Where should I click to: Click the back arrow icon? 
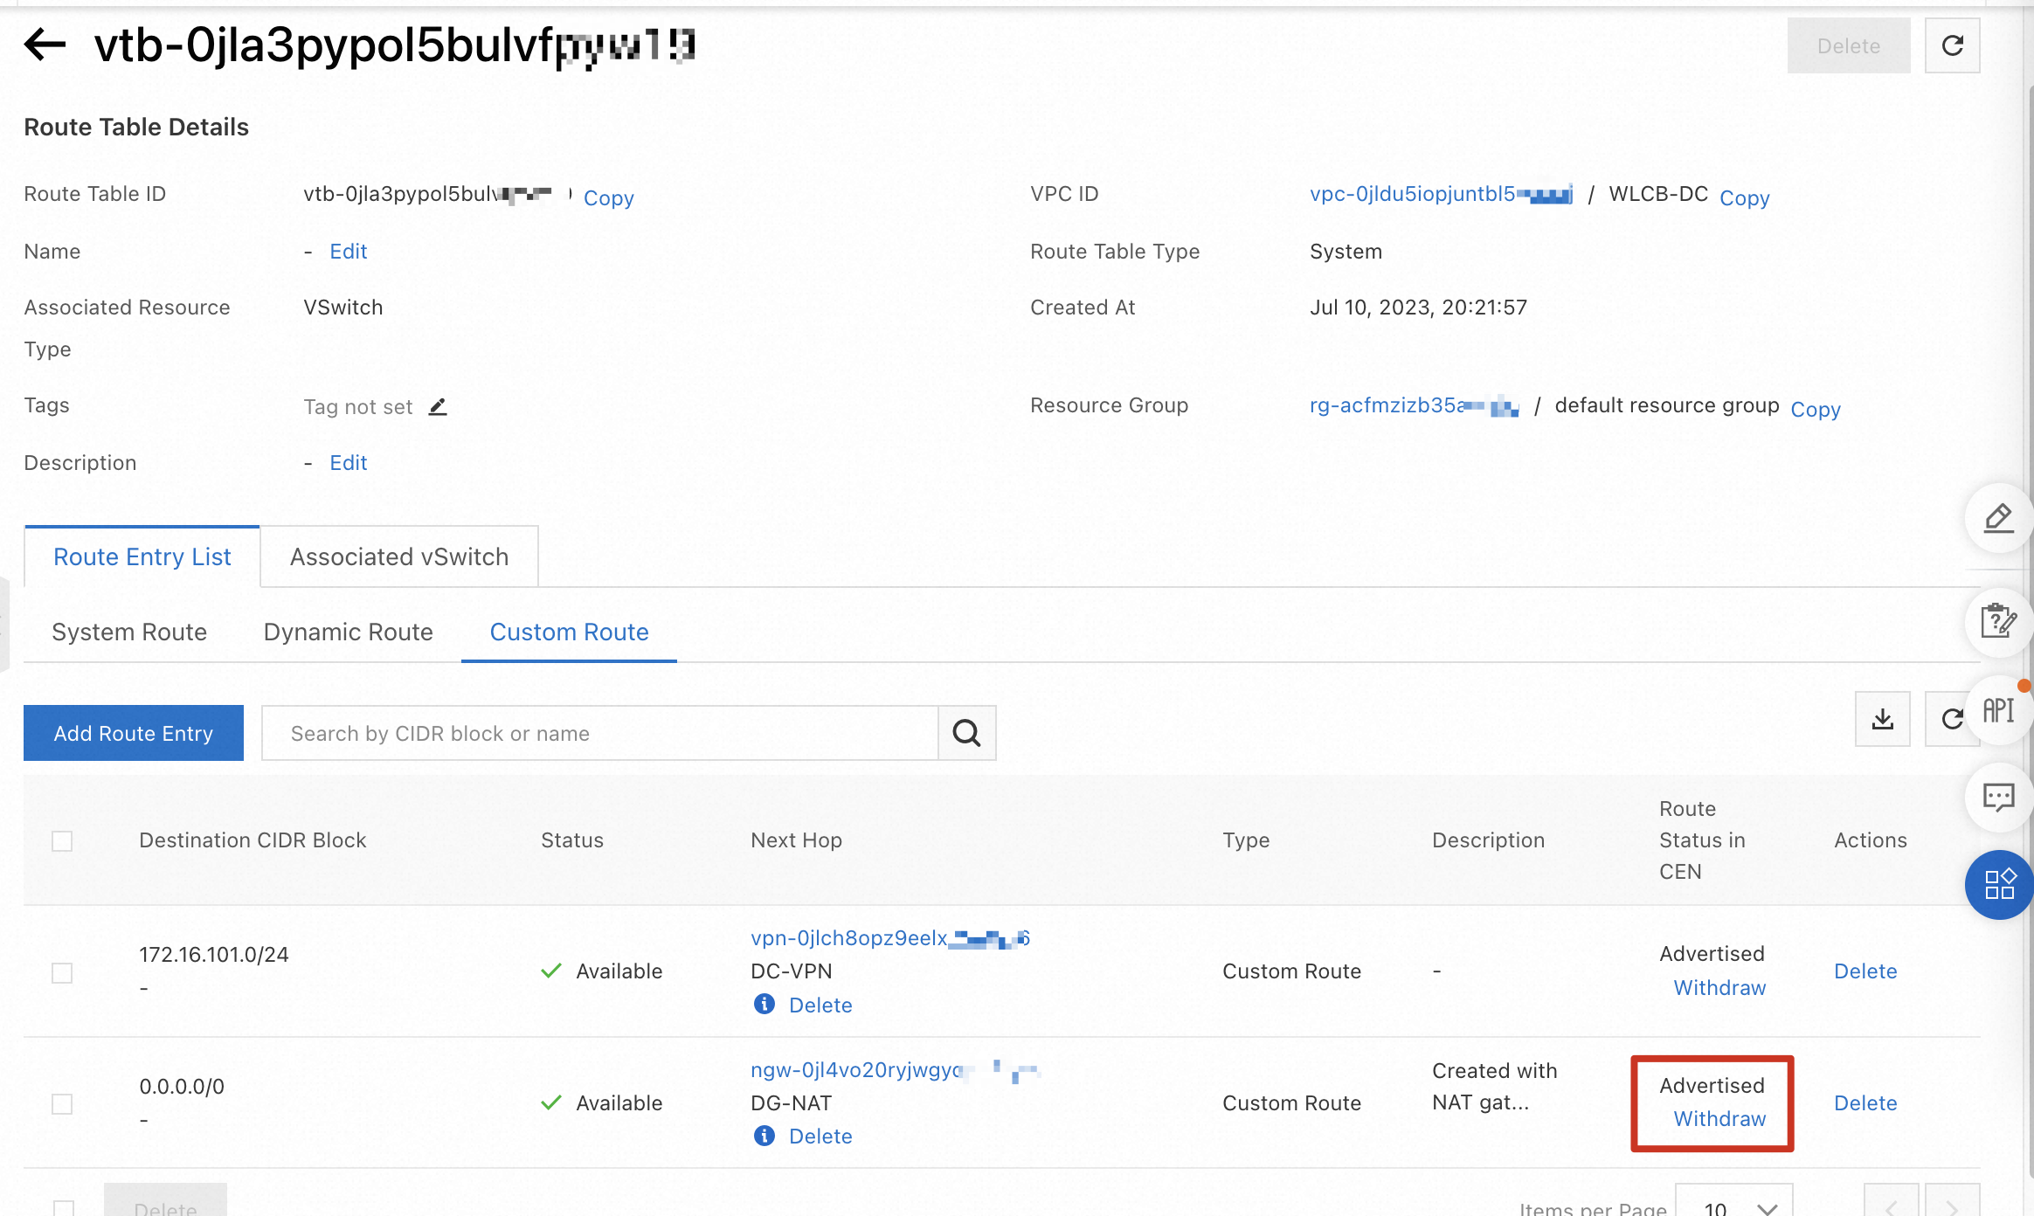point(45,45)
